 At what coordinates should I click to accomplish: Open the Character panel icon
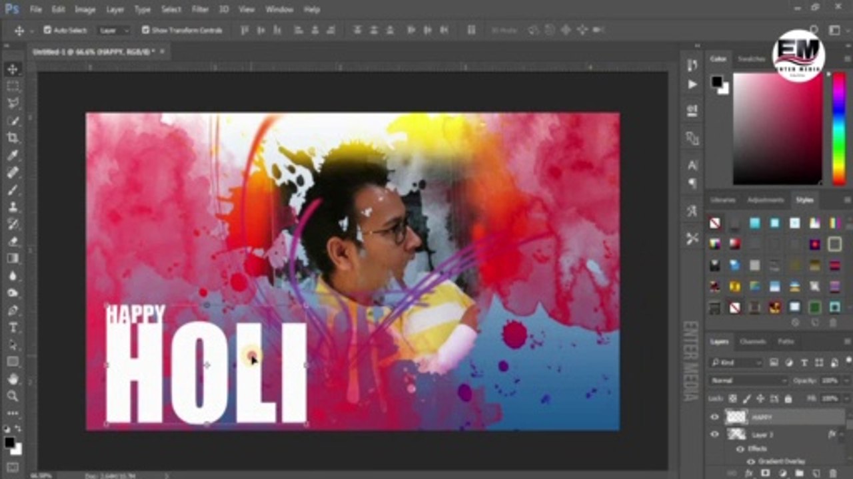click(692, 165)
